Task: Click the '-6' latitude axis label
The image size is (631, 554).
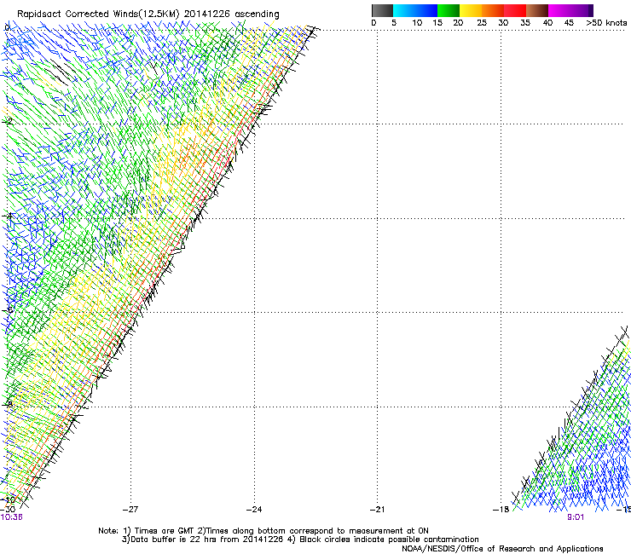Action: click(x=8, y=310)
